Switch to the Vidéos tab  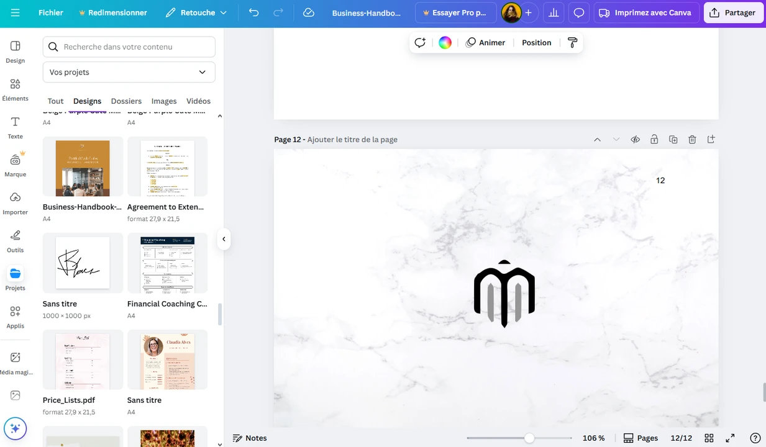(x=198, y=101)
